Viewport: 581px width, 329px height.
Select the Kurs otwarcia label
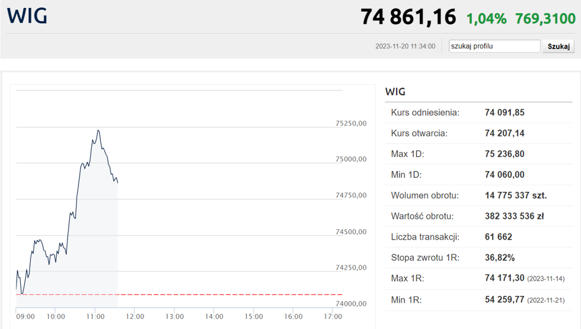(419, 134)
